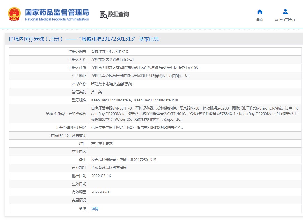Select structure text starting 由高压发生器SM-50HF-B
Image resolution: width=303 pixels, height=221 pixels.
[195, 114]
